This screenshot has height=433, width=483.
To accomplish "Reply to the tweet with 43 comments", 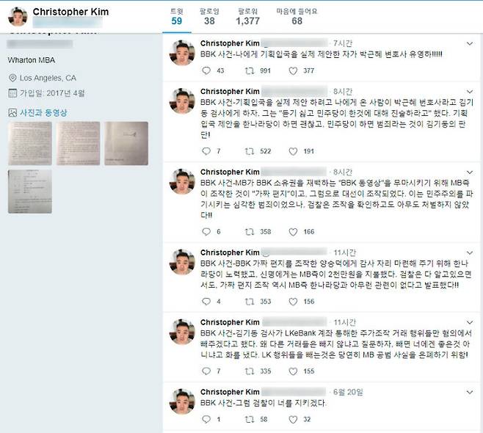I will pyautogui.click(x=206, y=71).
